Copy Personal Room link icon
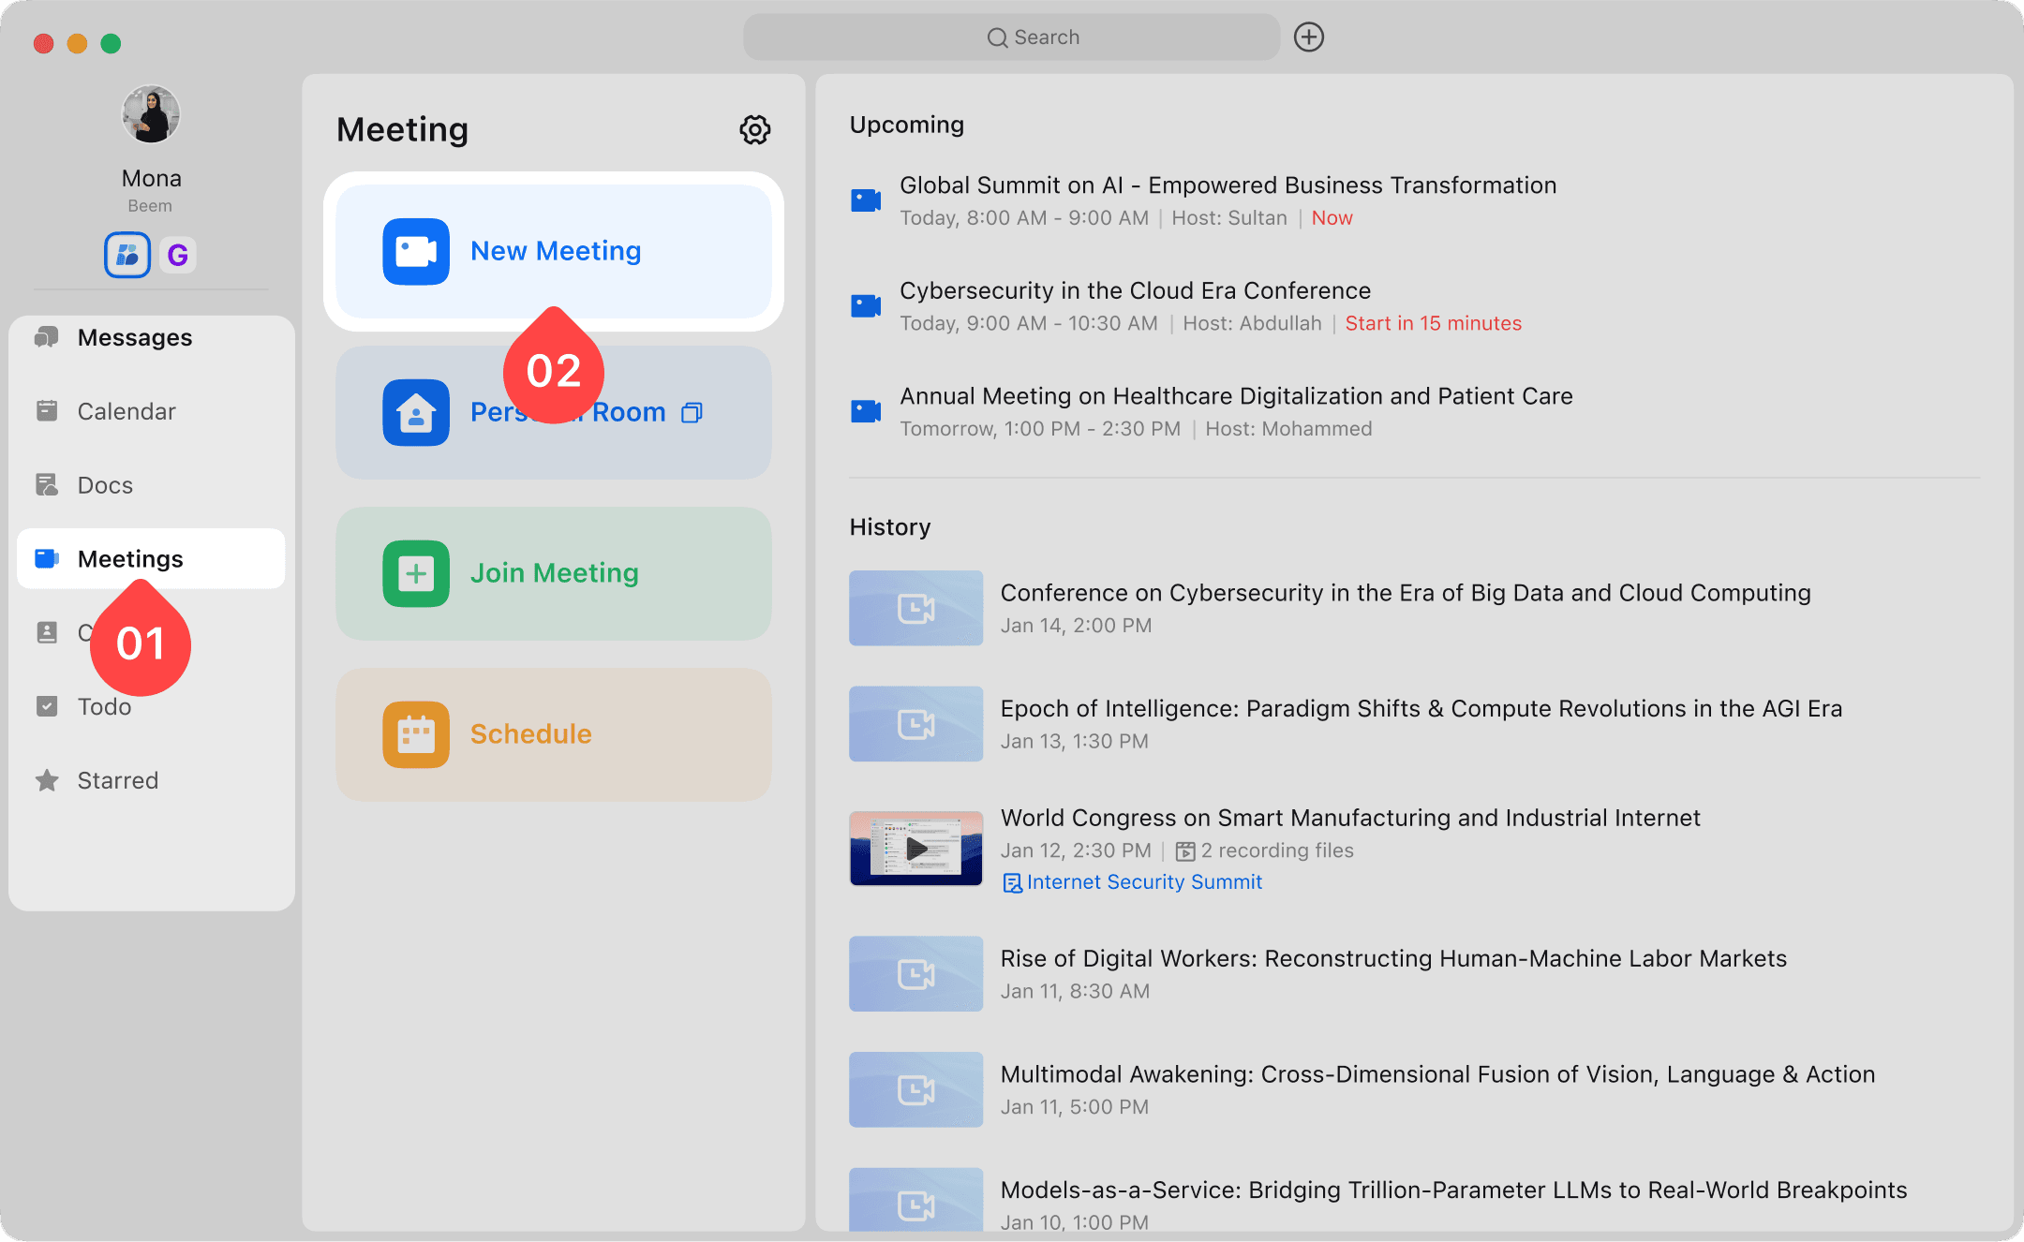The width and height of the screenshot is (2024, 1242). (692, 413)
